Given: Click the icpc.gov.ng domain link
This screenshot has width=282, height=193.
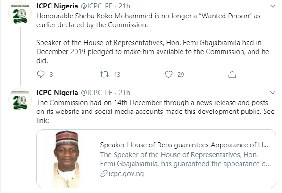Looking at the screenshot, I should (126, 174).
